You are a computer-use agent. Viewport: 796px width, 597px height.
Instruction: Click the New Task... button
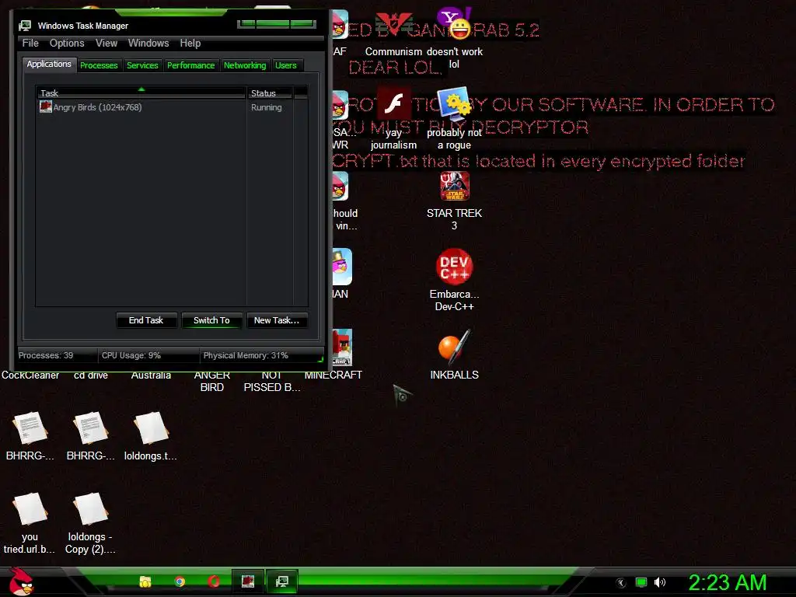[277, 320]
